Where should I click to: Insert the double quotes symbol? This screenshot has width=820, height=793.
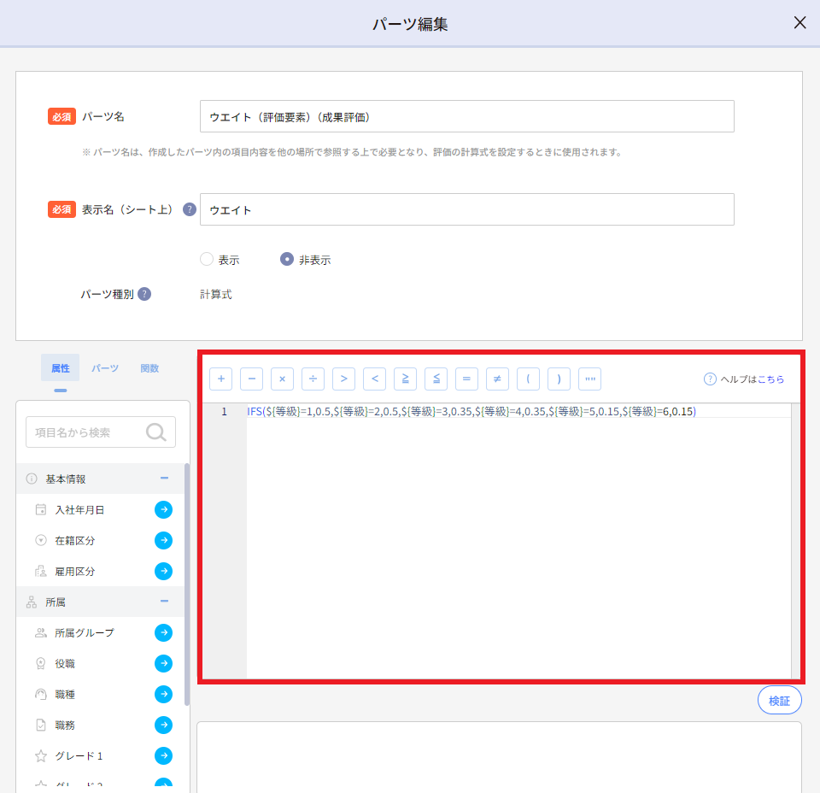tap(589, 379)
